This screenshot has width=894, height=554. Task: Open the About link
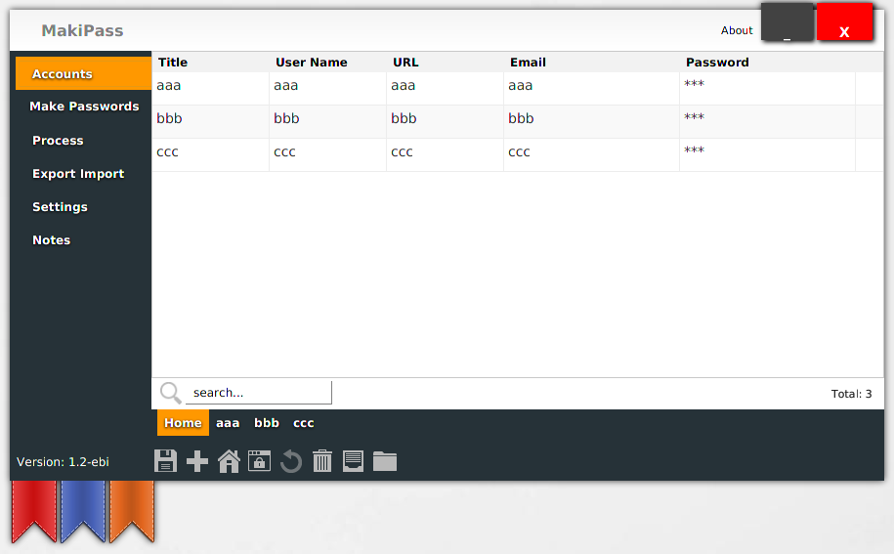(737, 30)
